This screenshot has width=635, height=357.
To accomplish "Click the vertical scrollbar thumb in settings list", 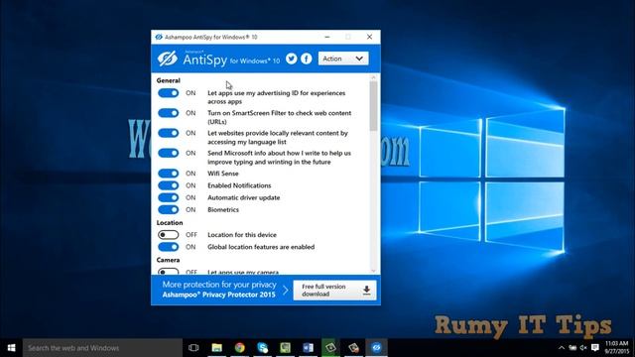I will point(373,106).
